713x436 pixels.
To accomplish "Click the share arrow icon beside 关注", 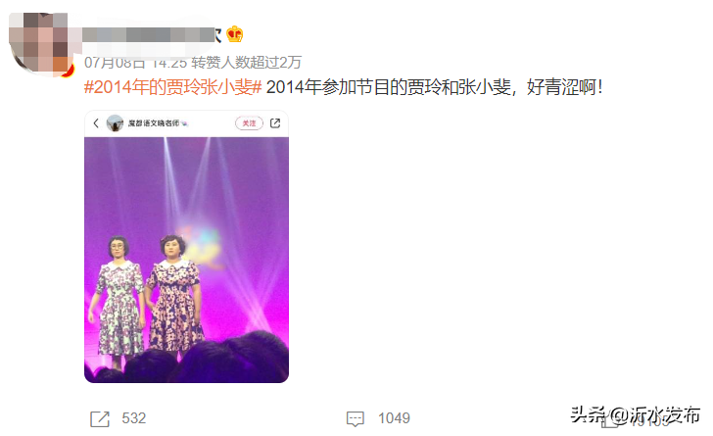I will click(x=275, y=122).
